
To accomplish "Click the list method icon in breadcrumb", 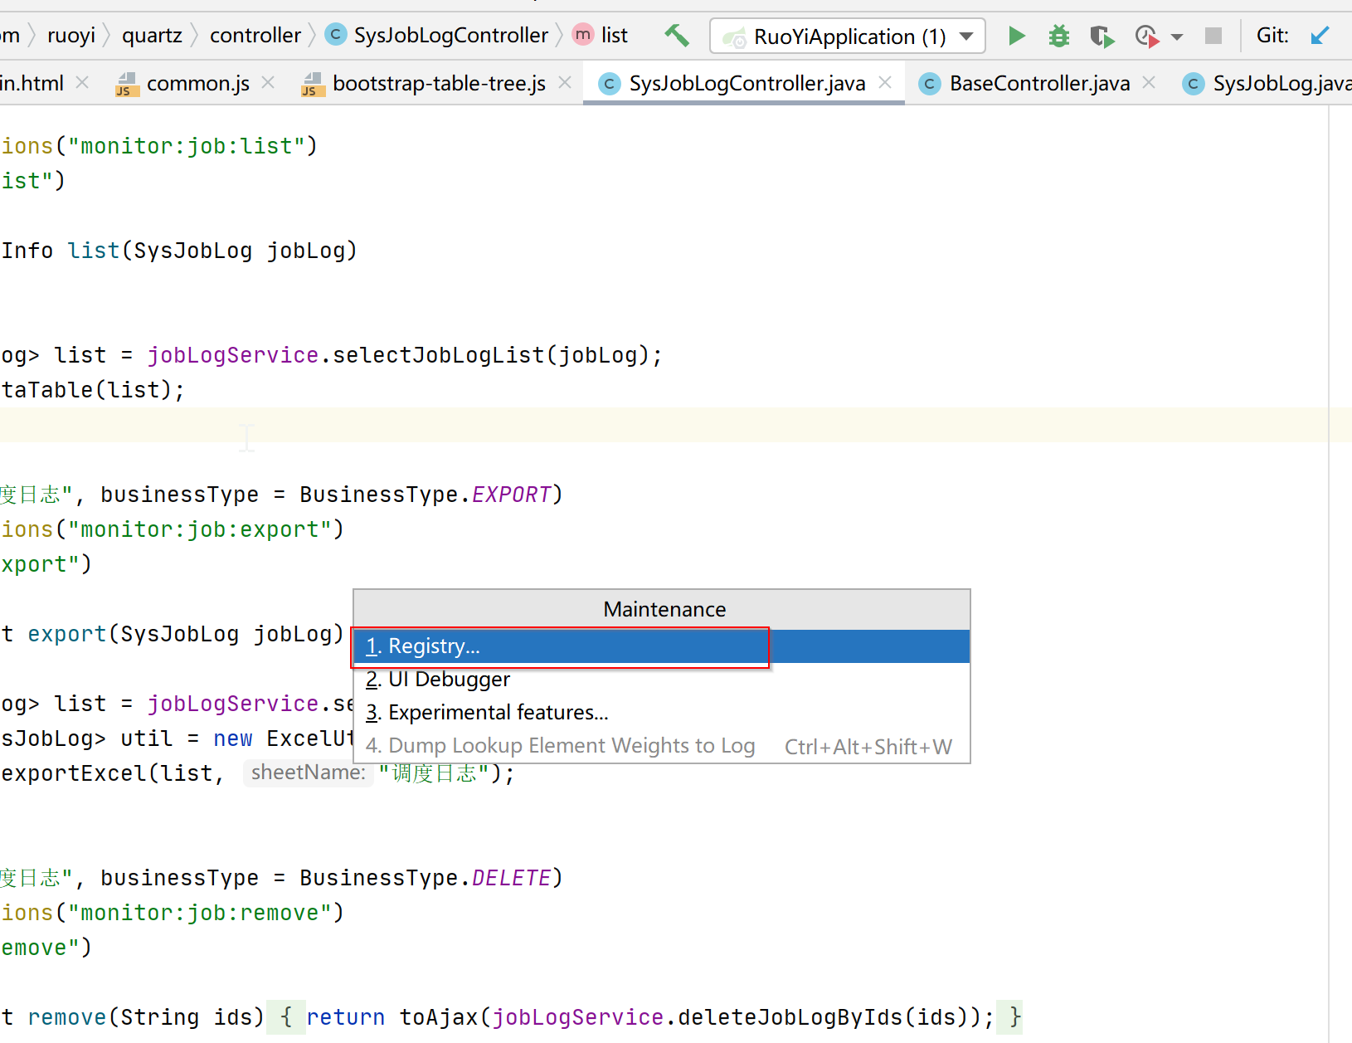I will pyautogui.click(x=583, y=35).
